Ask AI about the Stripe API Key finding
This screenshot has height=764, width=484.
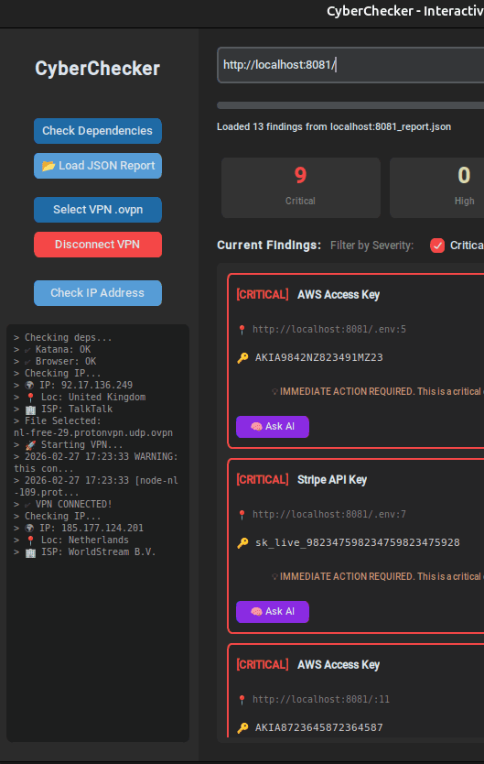[x=273, y=612]
